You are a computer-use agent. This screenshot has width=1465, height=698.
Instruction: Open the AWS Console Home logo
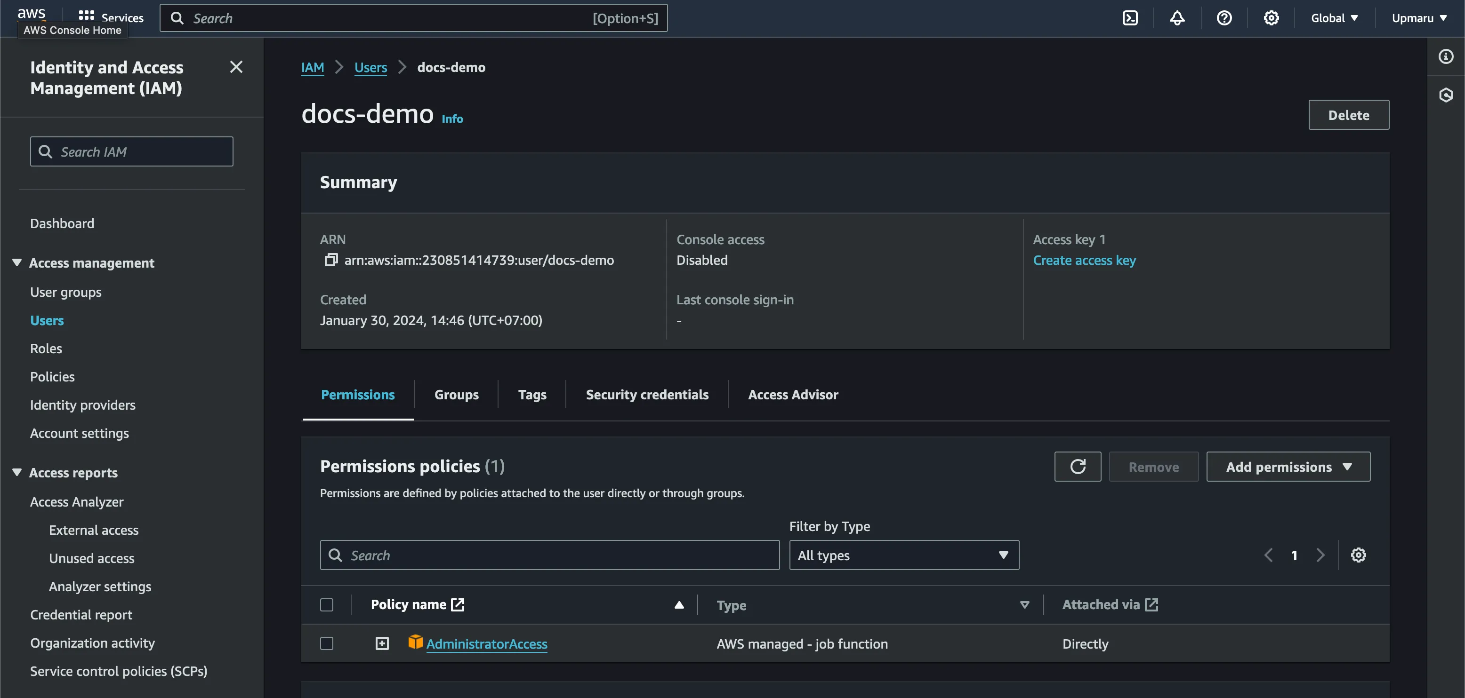[x=31, y=14]
